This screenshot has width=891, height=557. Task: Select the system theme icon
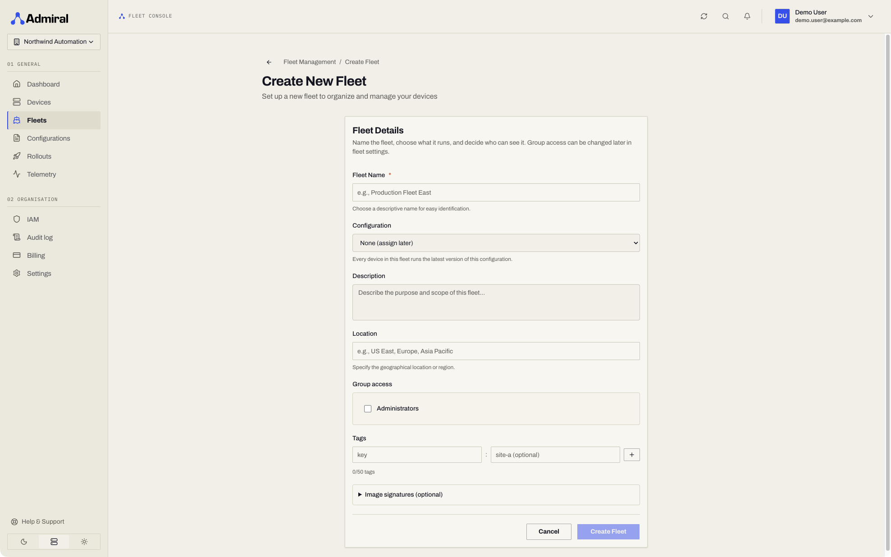pyautogui.click(x=54, y=542)
